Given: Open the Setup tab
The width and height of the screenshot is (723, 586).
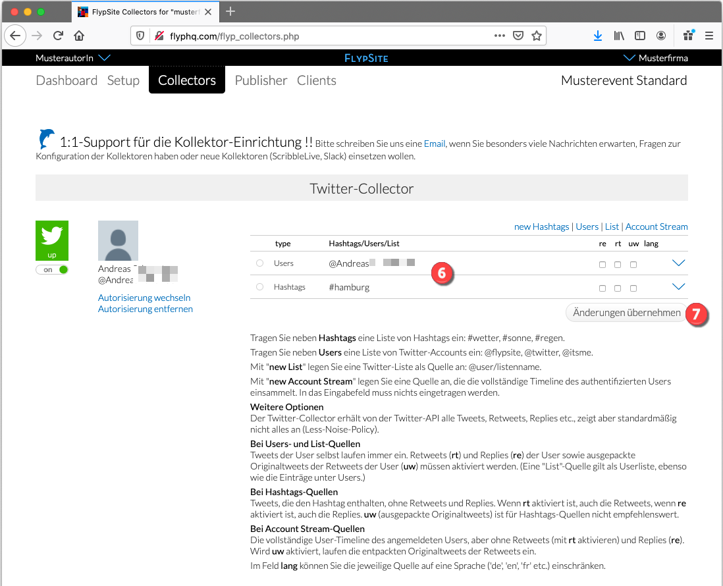Looking at the screenshot, I should tap(123, 80).
